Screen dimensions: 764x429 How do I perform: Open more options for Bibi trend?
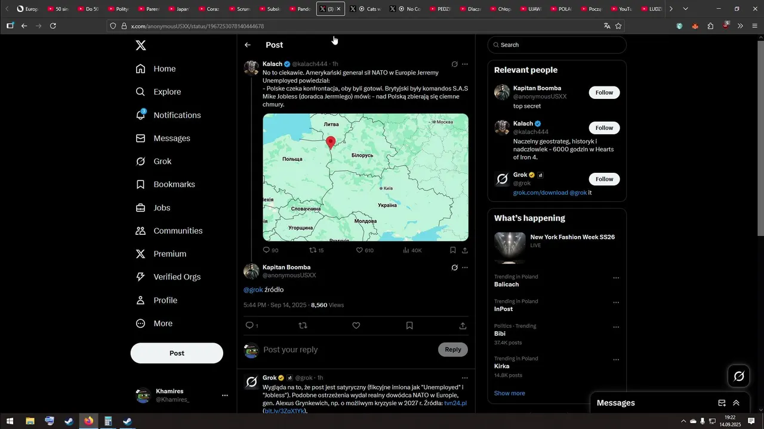pos(616,327)
